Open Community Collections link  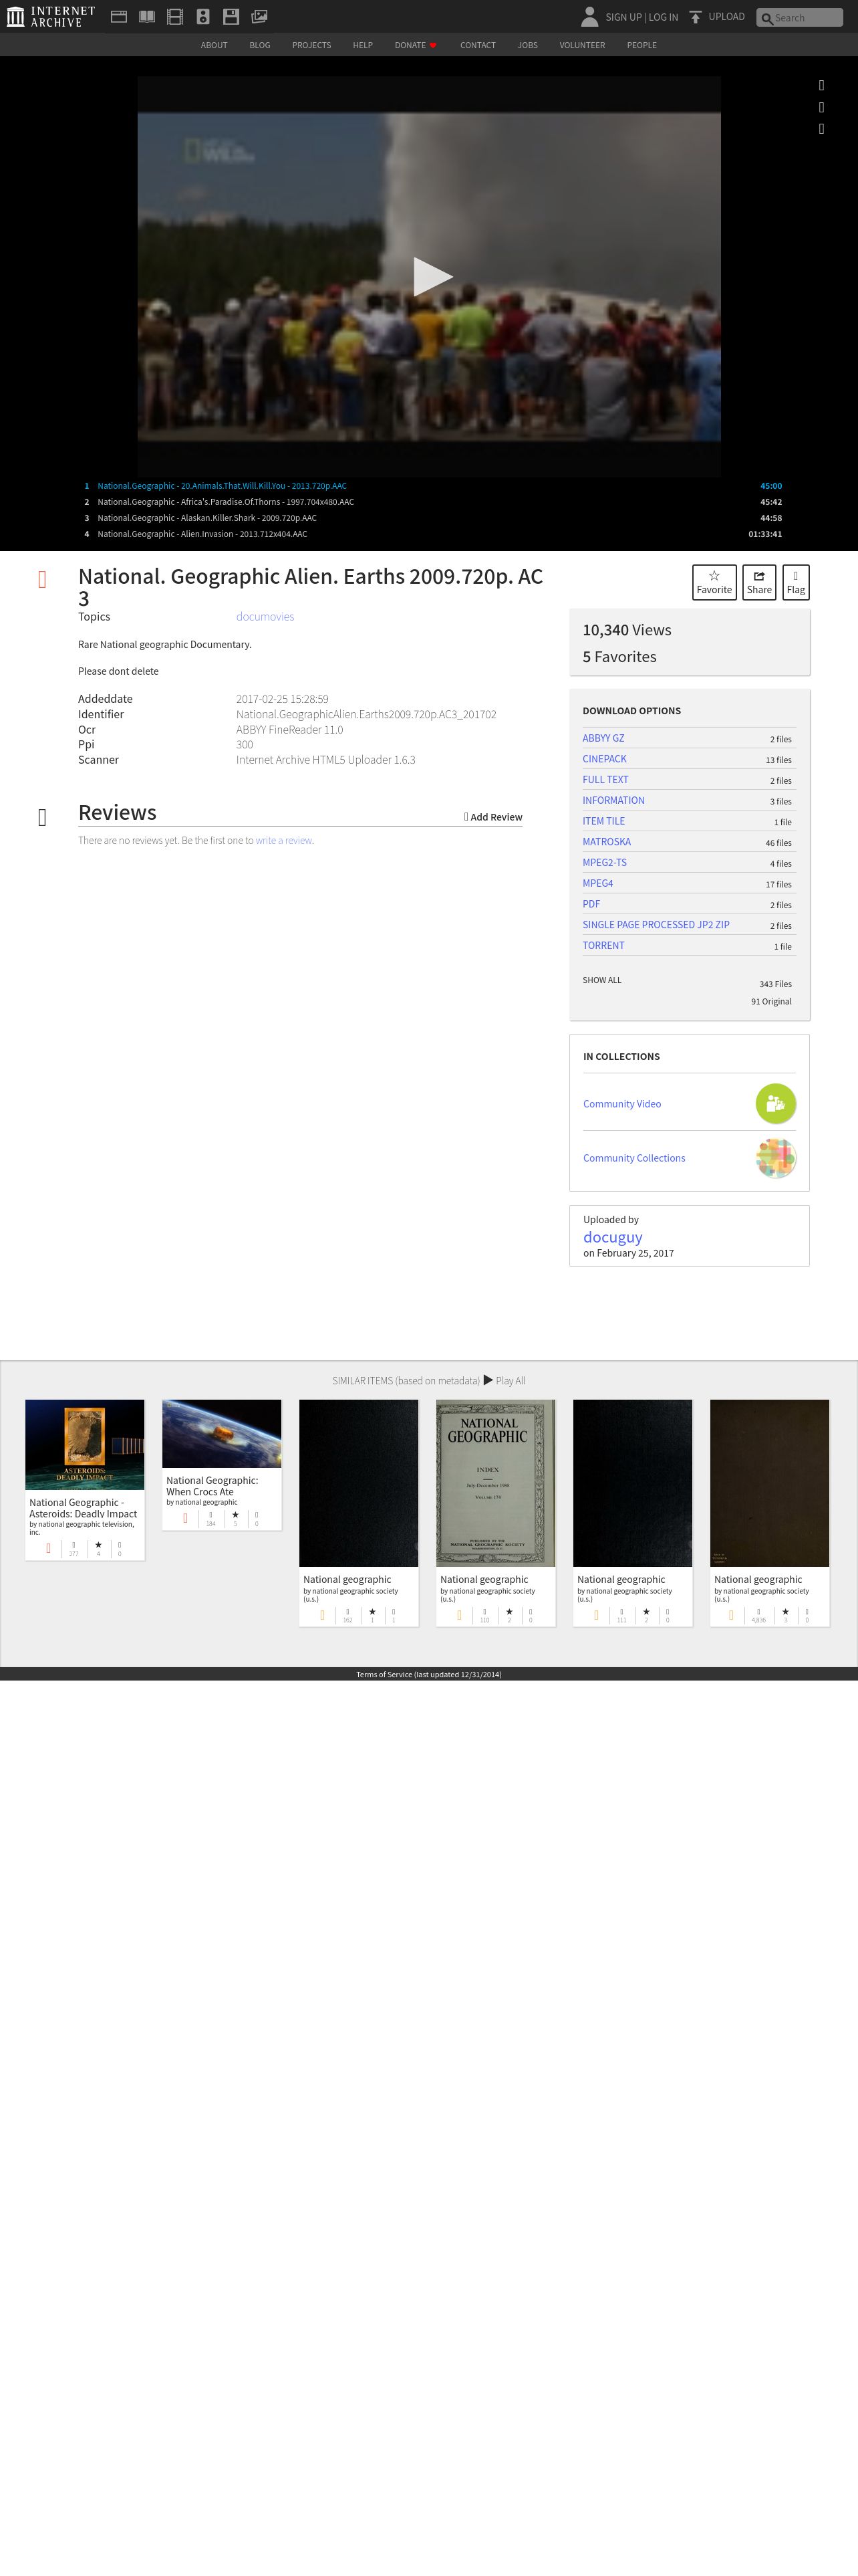coord(634,1158)
